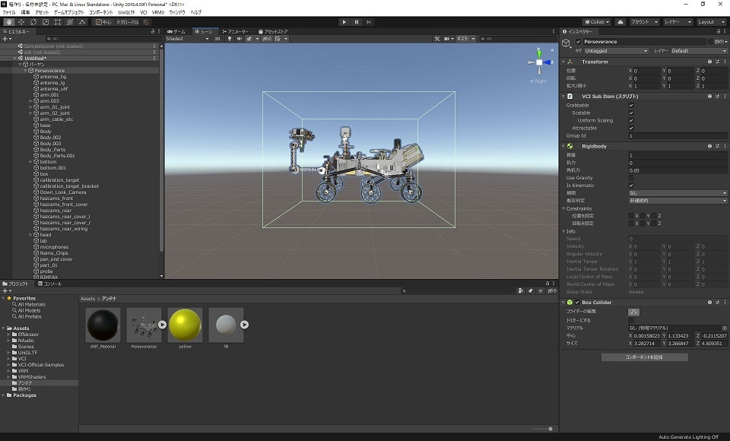This screenshot has height=441, width=730.
Task: Select the yellow material thumbnail
Action: coord(186,325)
